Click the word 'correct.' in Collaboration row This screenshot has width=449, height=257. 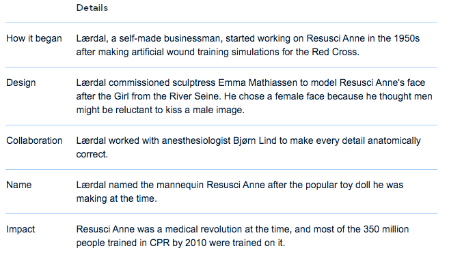click(92, 154)
